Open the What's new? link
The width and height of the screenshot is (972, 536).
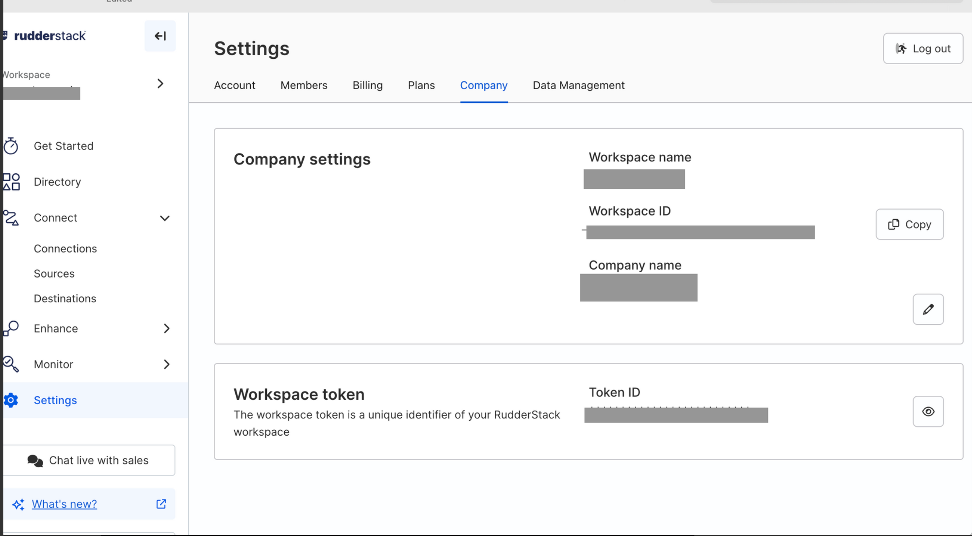click(65, 504)
